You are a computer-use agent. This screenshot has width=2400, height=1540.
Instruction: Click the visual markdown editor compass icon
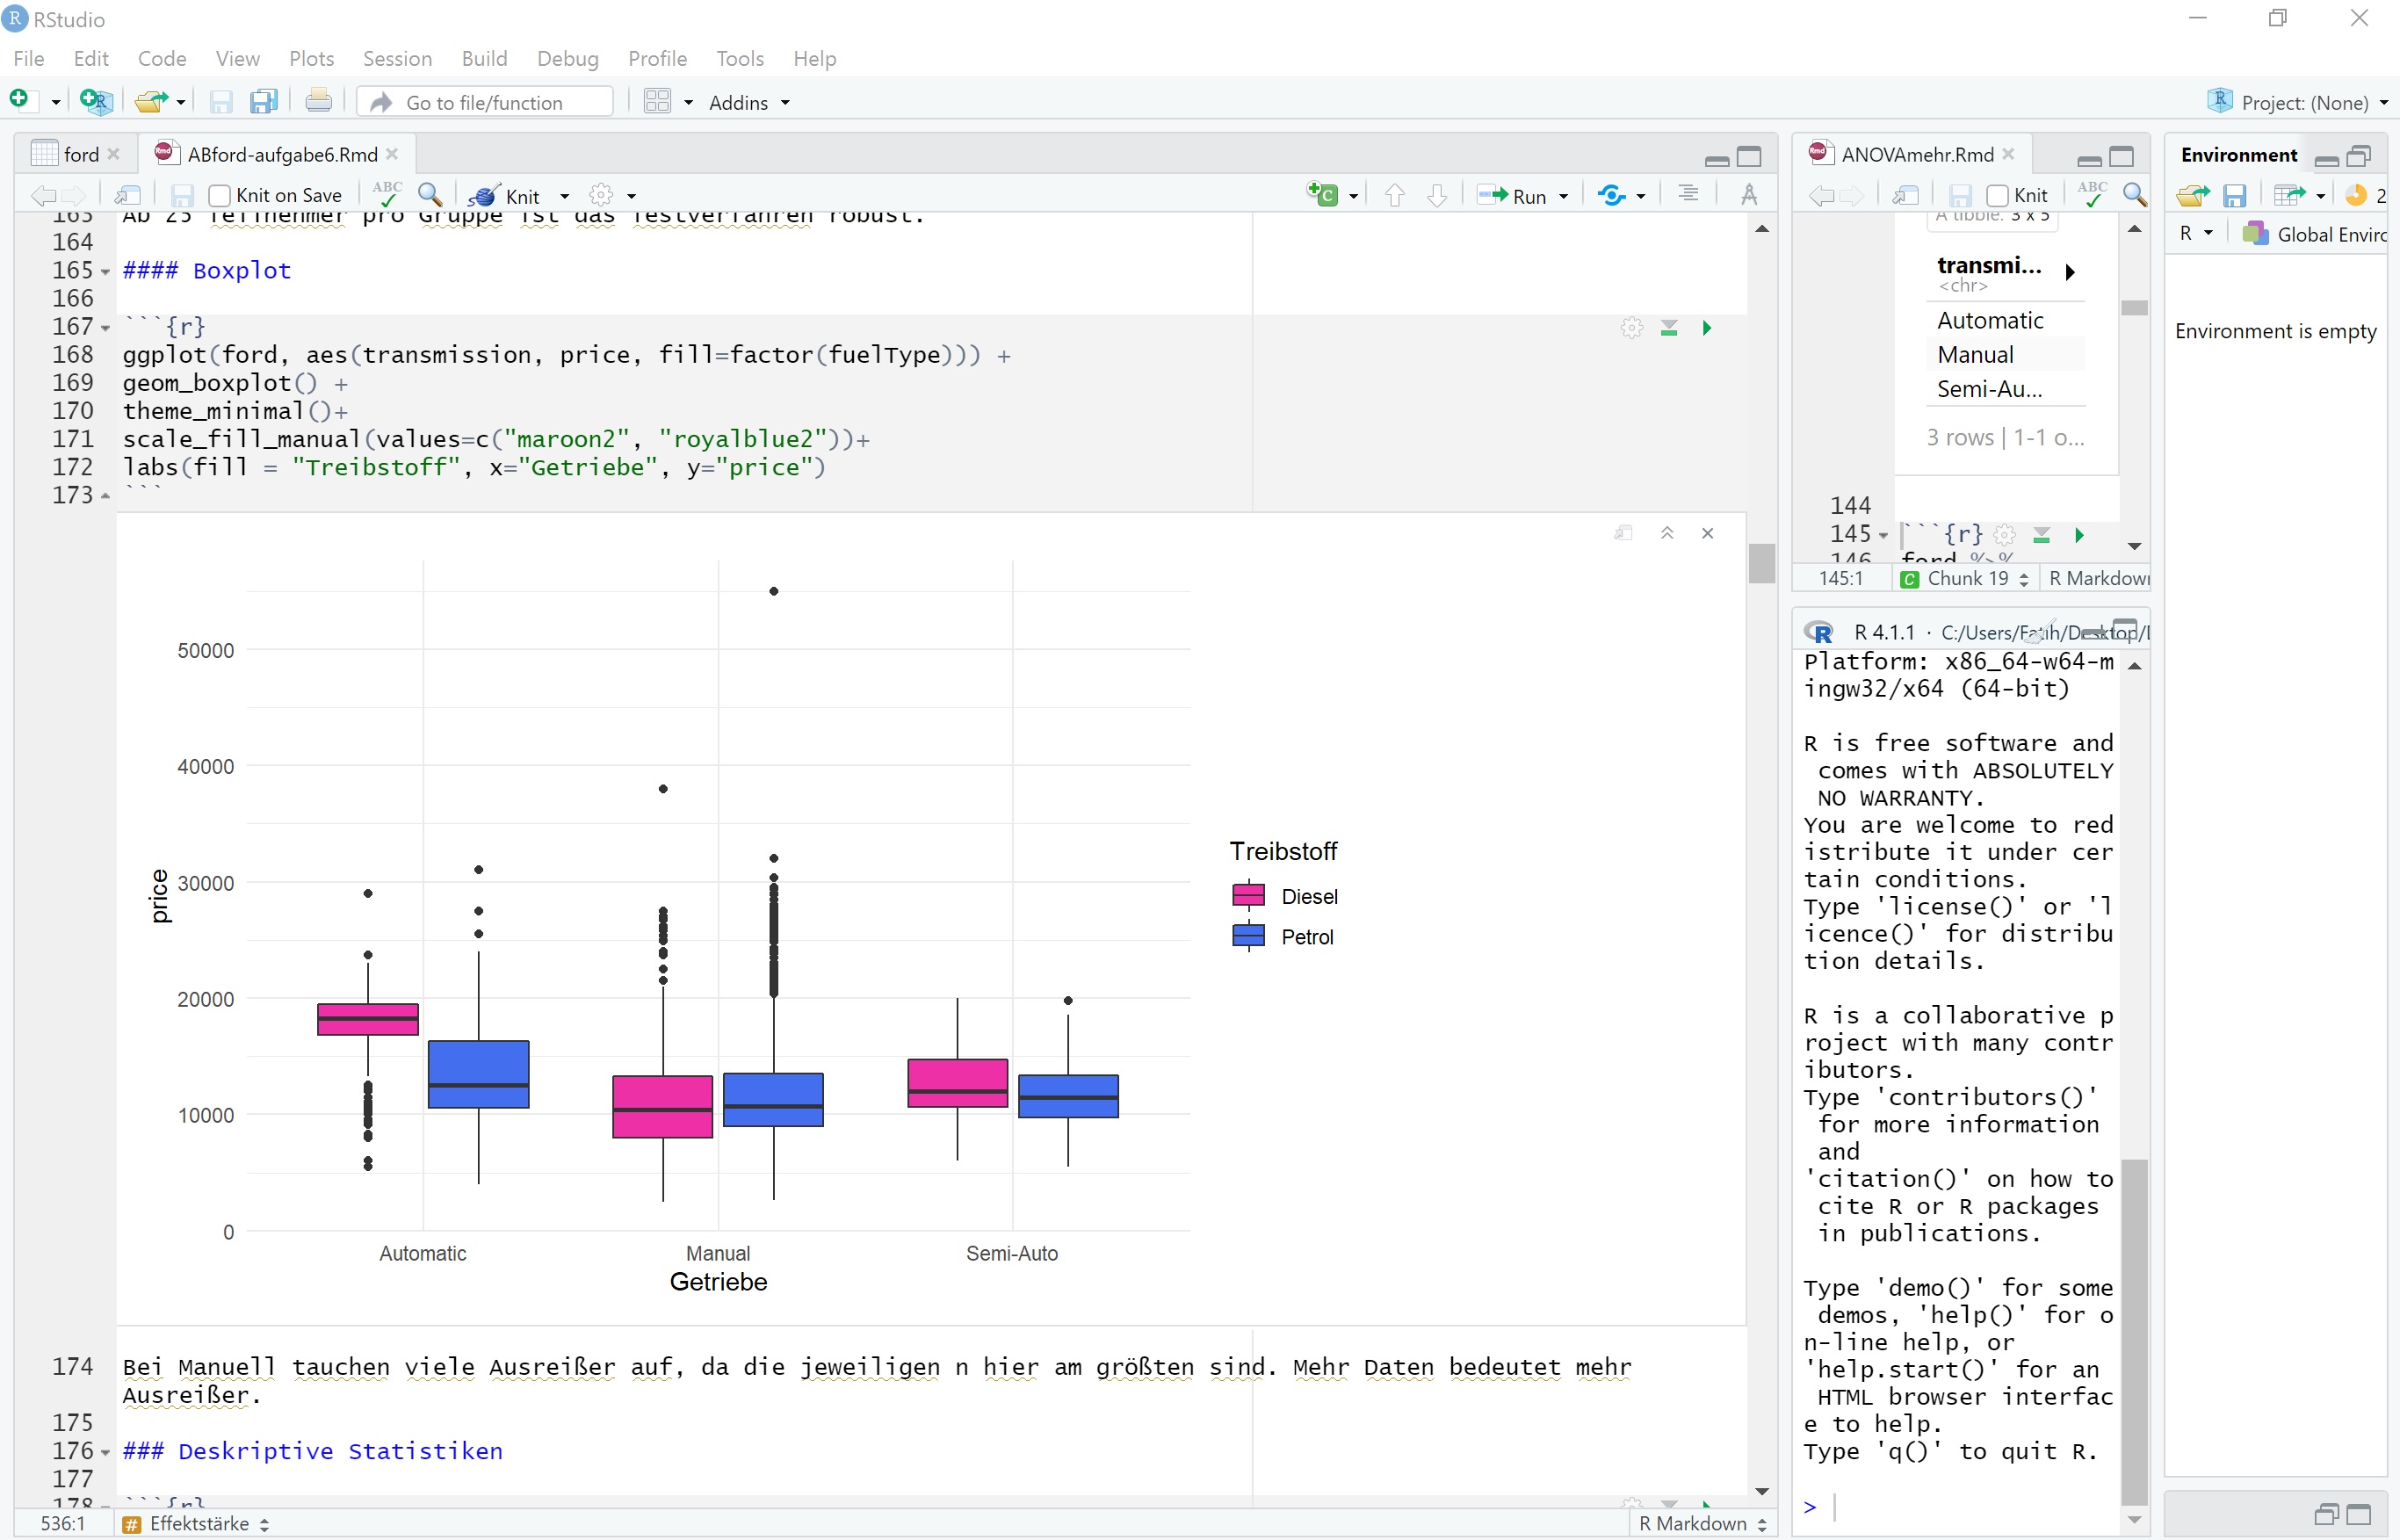click(x=1749, y=195)
